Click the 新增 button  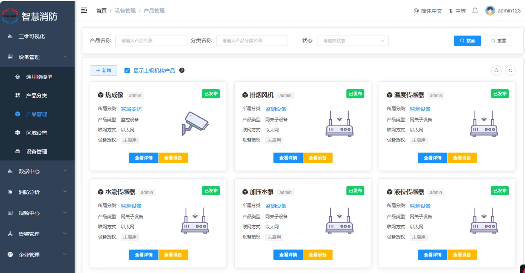(x=103, y=70)
